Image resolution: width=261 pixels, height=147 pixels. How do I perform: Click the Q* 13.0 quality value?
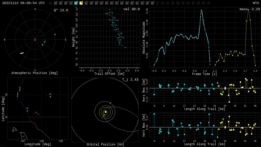pos(61,10)
